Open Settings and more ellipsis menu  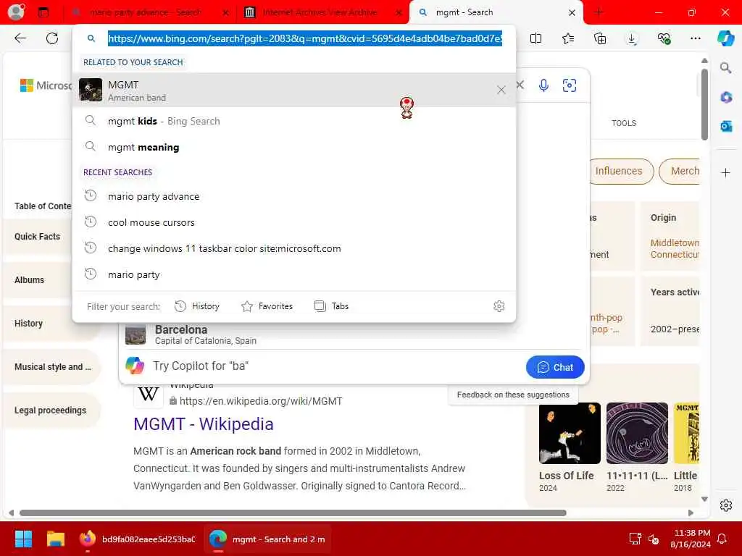pos(696,38)
